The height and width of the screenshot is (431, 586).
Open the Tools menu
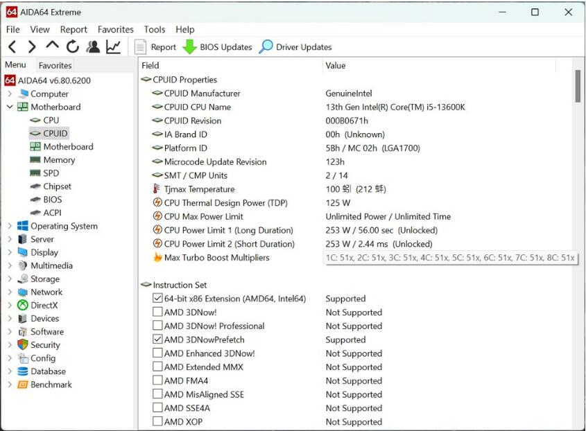point(155,30)
